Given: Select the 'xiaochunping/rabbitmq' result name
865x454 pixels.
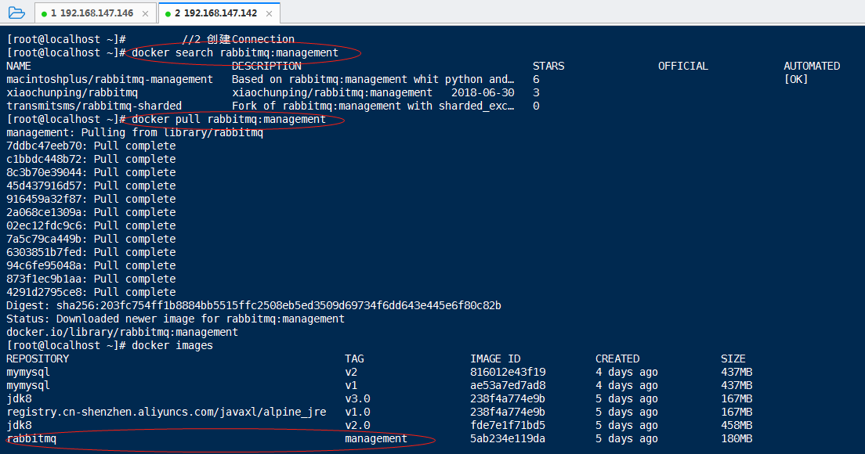Looking at the screenshot, I should click(x=72, y=92).
